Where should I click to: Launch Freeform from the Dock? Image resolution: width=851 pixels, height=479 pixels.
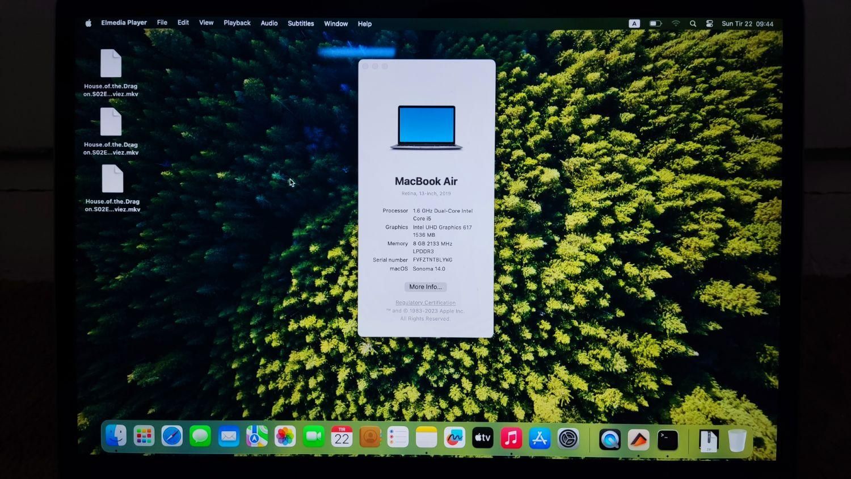tap(455, 438)
